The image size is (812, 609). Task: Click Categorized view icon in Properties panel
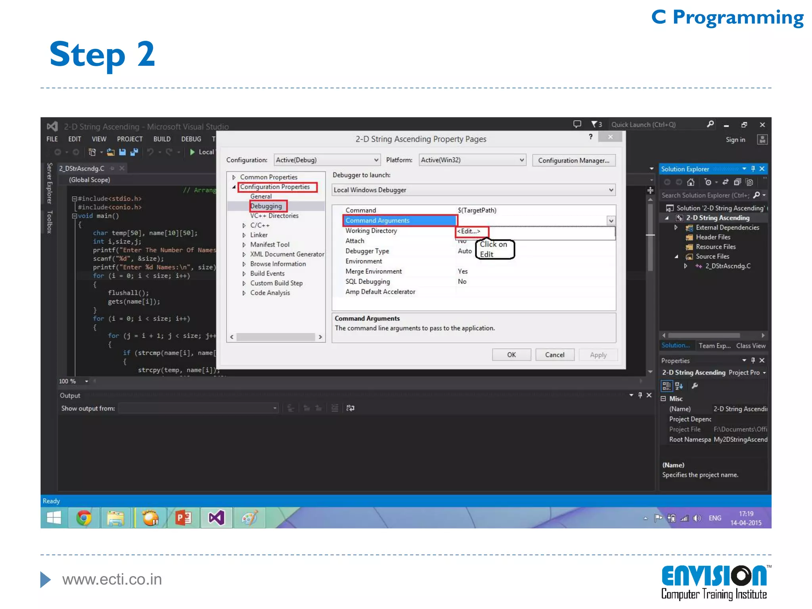click(x=666, y=386)
